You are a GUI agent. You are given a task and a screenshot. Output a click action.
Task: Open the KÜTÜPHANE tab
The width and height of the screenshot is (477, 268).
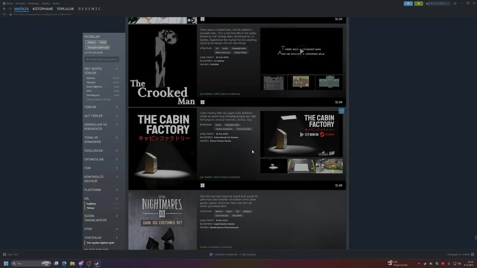click(x=43, y=9)
